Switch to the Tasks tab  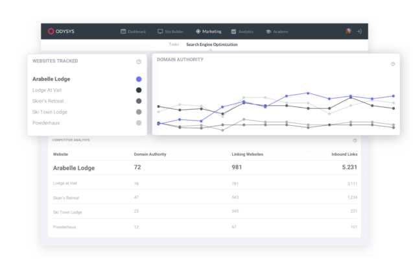[174, 44]
